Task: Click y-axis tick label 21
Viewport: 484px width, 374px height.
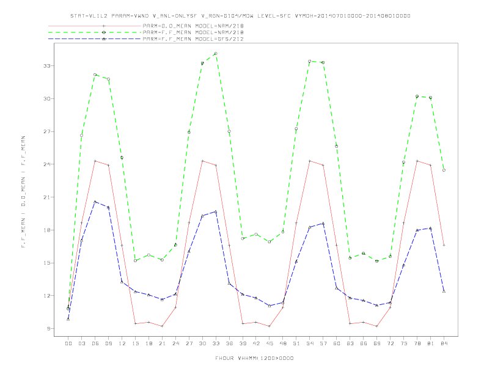Action: 47,197
